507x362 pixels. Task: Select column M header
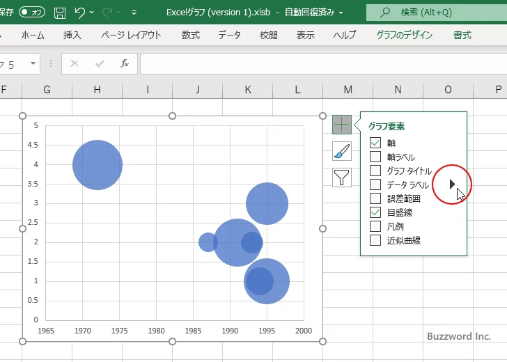pos(348,90)
